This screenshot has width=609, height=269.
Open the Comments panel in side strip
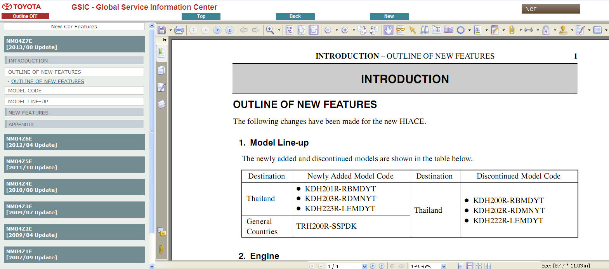pos(161,232)
